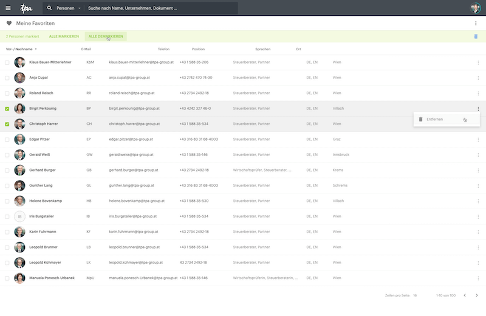Open row menu for Leopold Brunner

click(478, 247)
